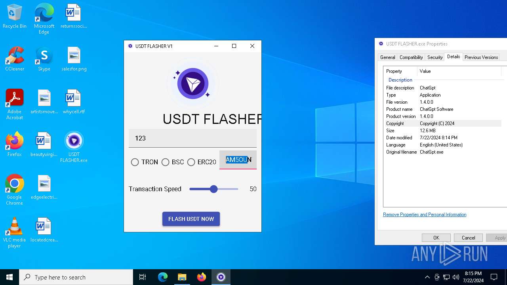Click Cancel in the Properties dialog
The height and width of the screenshot is (285, 507).
pyautogui.click(x=468, y=238)
